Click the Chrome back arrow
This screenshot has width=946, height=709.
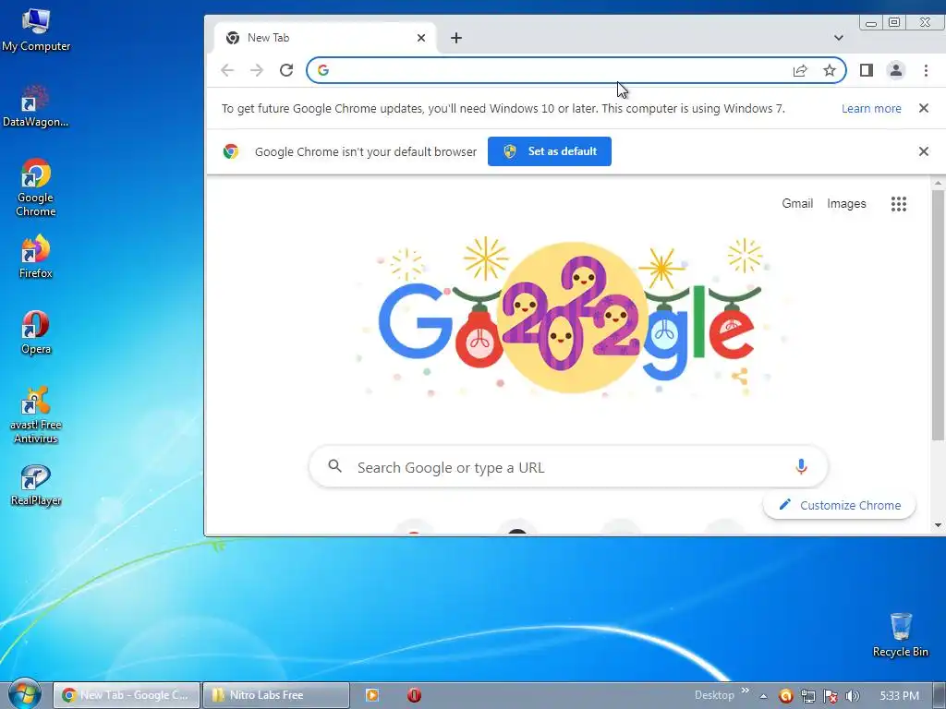pyautogui.click(x=227, y=70)
